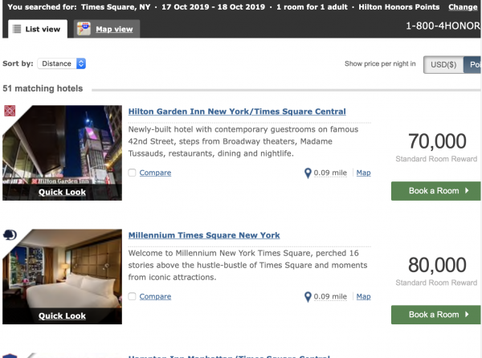The image size is (482, 358).
Task: Switch price display to USD($)
Action: pyautogui.click(x=443, y=64)
